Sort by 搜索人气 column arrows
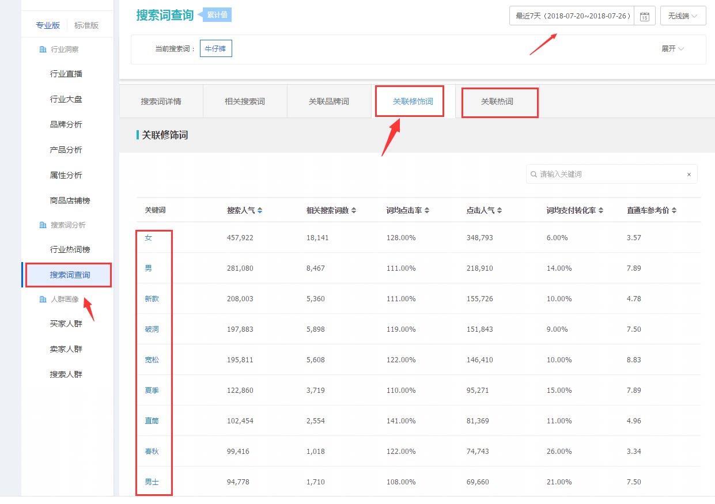This screenshot has height=504, width=715. pyautogui.click(x=260, y=211)
